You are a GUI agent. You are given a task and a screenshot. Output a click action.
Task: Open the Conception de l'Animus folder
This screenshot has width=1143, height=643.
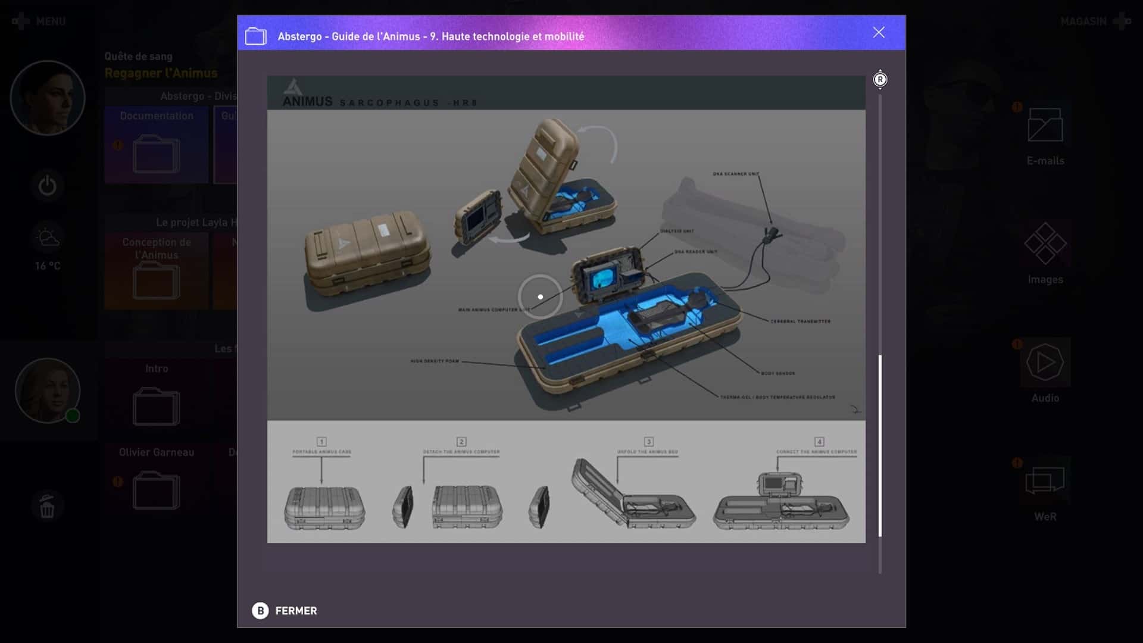[x=157, y=280]
